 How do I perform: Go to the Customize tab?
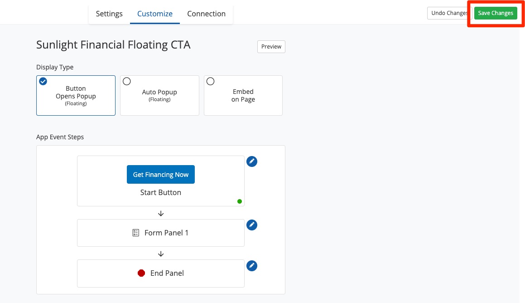(x=155, y=14)
